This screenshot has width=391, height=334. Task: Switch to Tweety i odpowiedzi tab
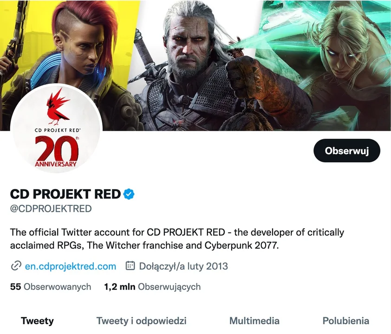[x=141, y=321]
